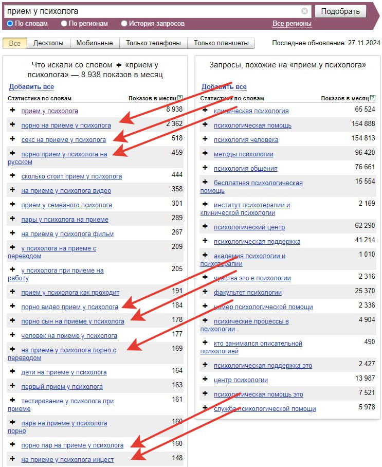Add the 'человек на приеме у психолога' query with its plus
The image size is (382, 467).
(x=12, y=335)
